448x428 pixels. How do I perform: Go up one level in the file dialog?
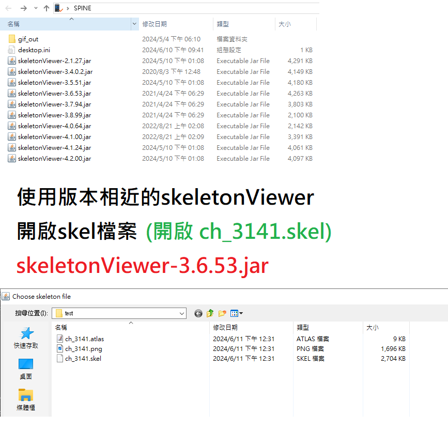tap(210, 313)
